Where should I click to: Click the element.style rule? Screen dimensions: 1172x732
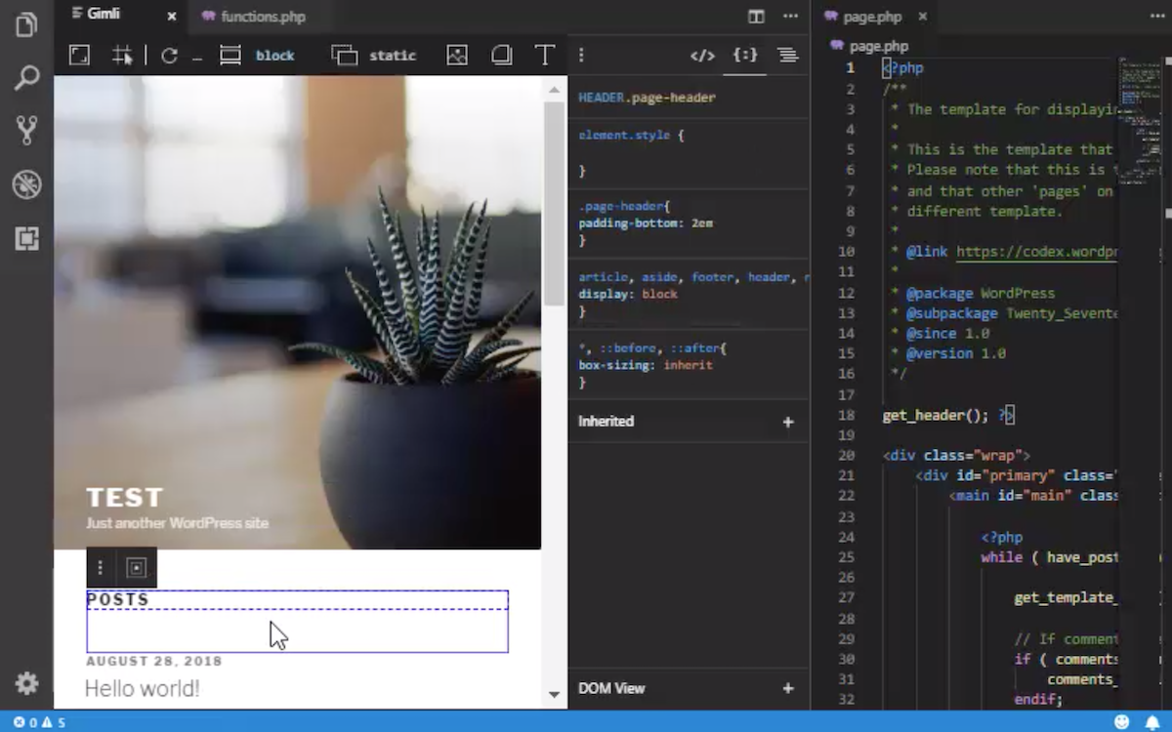[631, 136]
